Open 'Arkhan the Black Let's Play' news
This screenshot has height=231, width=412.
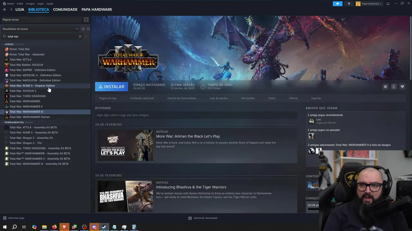(x=188, y=136)
